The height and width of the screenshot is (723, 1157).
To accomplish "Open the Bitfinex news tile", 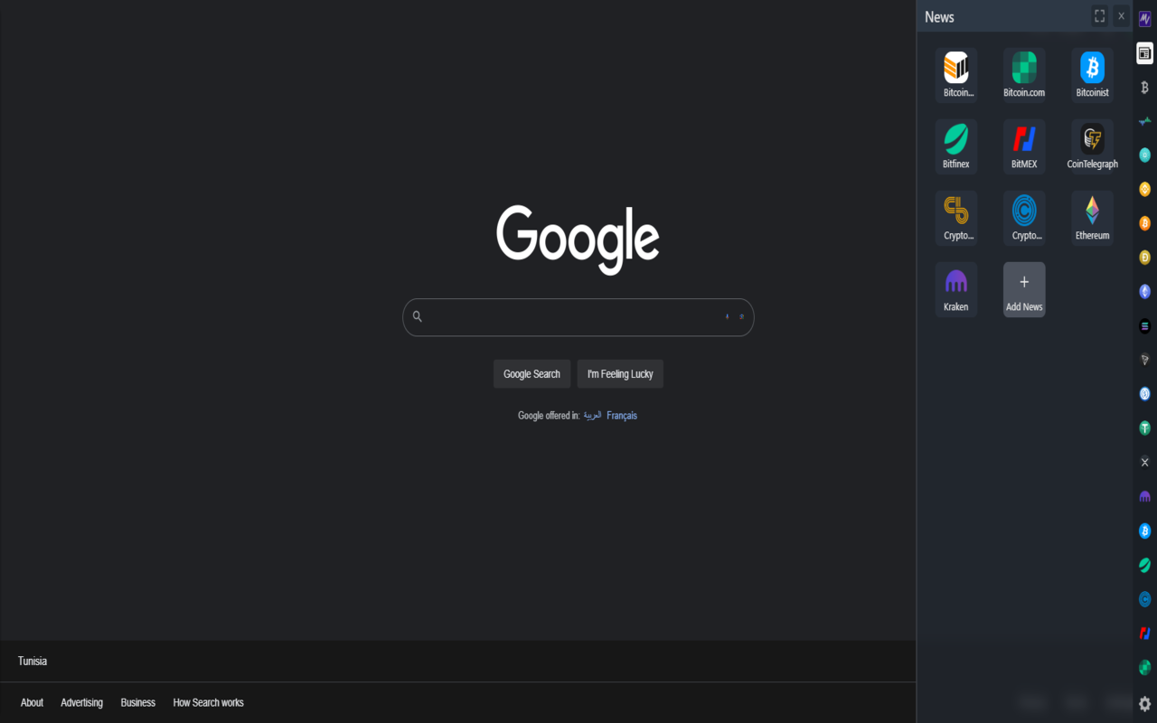I will pos(956,146).
